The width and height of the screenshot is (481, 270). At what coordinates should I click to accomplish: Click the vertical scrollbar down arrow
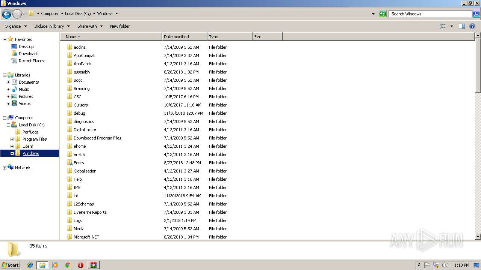[478, 237]
